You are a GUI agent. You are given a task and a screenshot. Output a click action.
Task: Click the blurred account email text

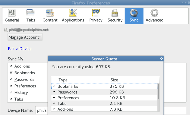point(29,30)
